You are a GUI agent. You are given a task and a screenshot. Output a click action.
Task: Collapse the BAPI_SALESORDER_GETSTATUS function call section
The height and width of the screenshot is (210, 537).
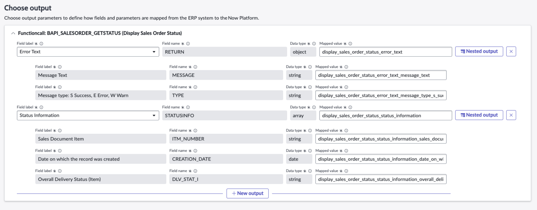click(x=13, y=33)
